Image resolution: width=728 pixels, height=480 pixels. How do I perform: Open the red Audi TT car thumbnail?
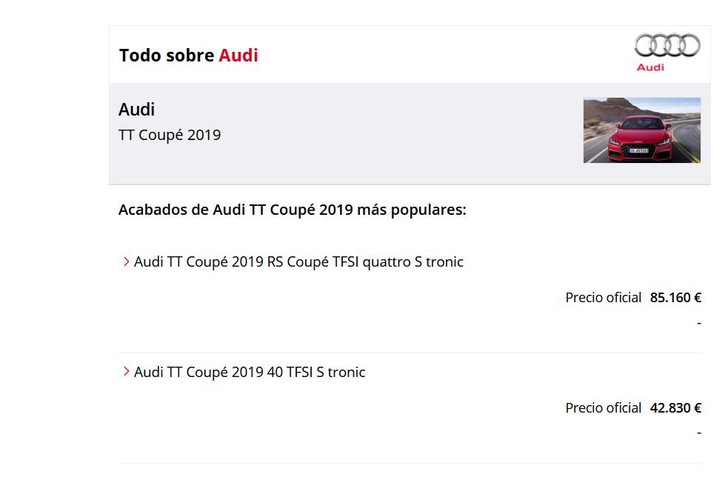(641, 130)
